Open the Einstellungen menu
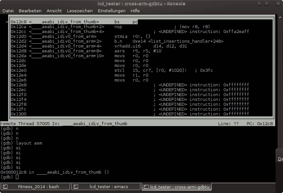This screenshot has width=283, height=193. (112, 11)
